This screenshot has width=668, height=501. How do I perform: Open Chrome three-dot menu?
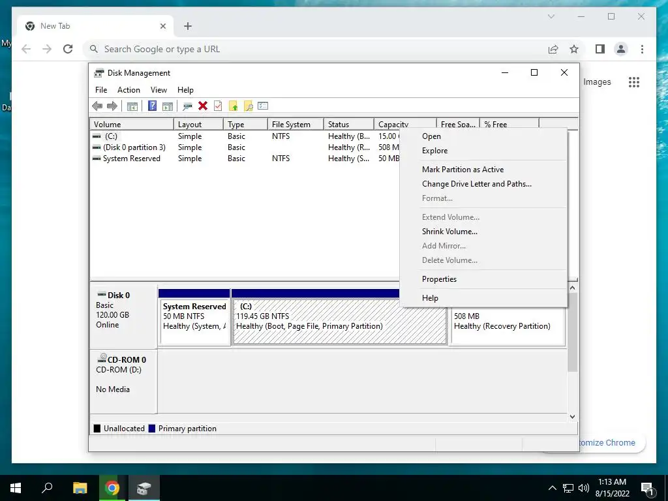click(642, 49)
